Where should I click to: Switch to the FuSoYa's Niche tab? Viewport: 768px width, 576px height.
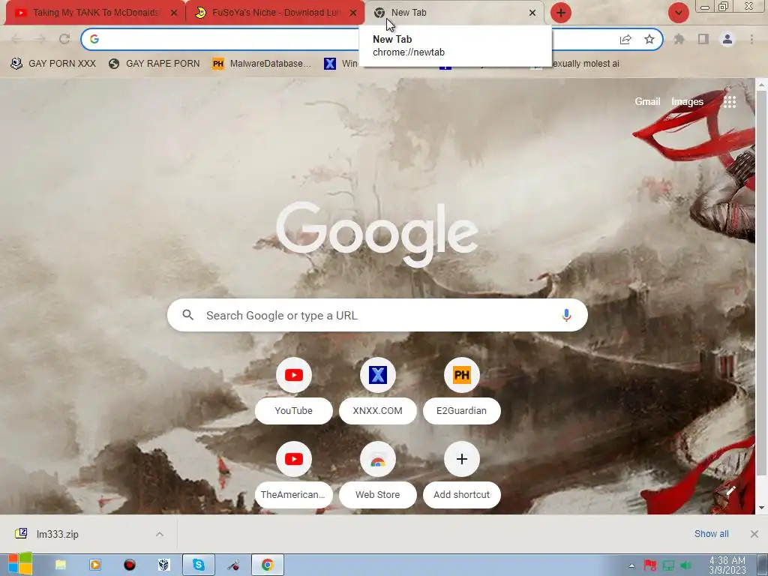(x=274, y=13)
